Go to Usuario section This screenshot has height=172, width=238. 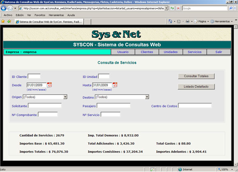[x=123, y=52]
